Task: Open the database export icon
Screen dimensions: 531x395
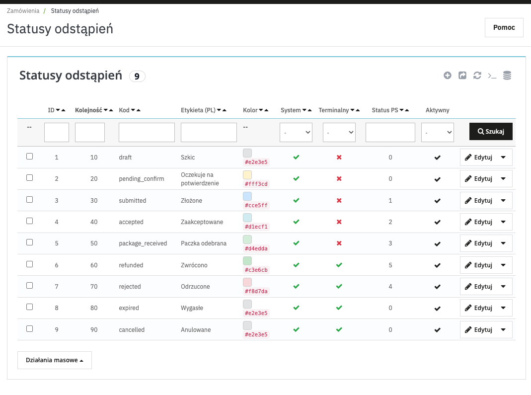Action: (x=507, y=75)
